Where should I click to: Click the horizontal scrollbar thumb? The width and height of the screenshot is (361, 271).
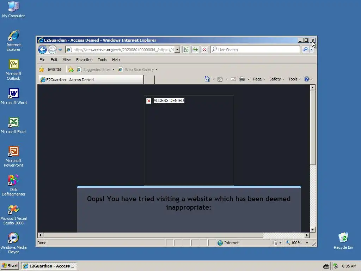(x=153, y=235)
